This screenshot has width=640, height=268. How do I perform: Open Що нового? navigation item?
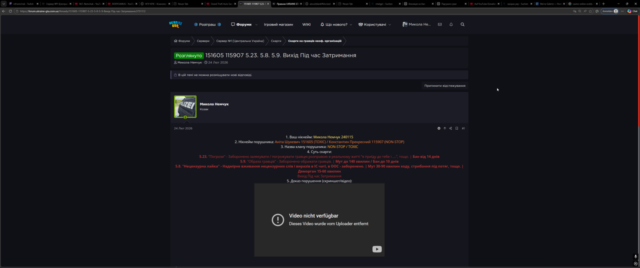point(333,24)
